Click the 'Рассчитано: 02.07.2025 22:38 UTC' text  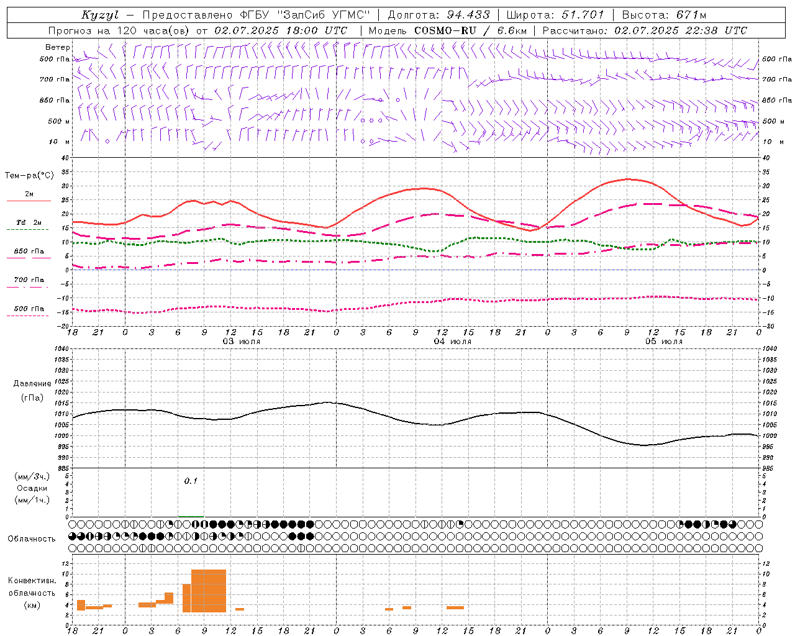[x=645, y=30]
